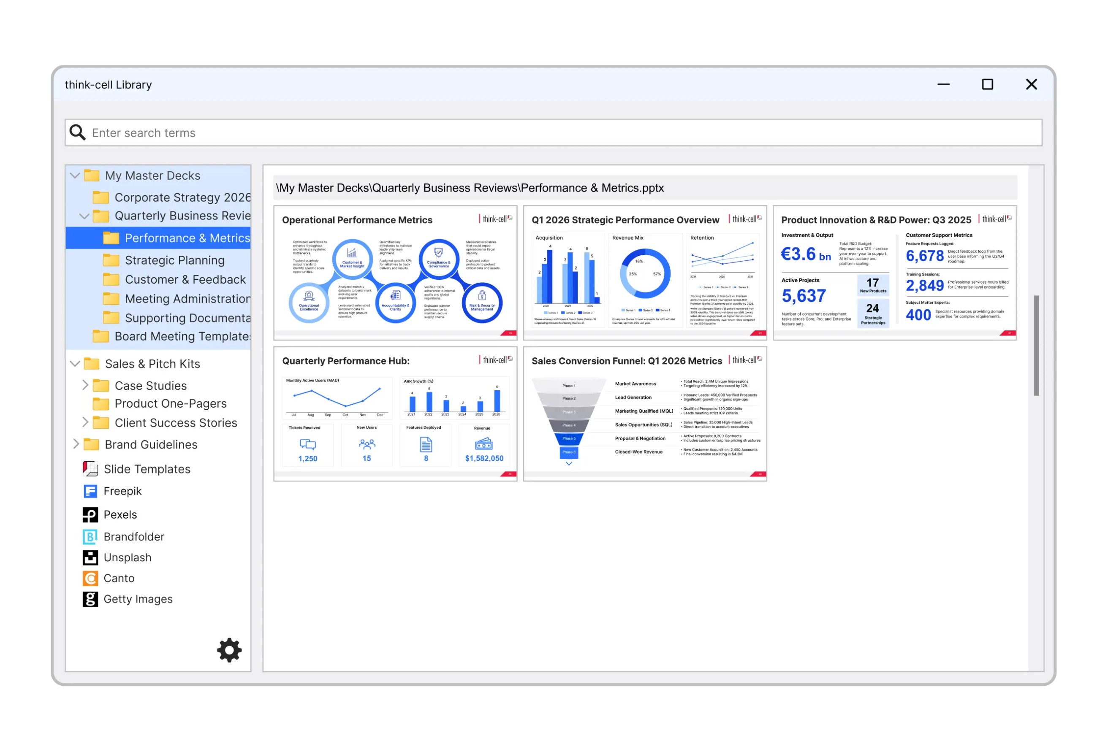Select Product Innovation & R&D Power slide
This screenshot has width=1108, height=741.
(895, 273)
